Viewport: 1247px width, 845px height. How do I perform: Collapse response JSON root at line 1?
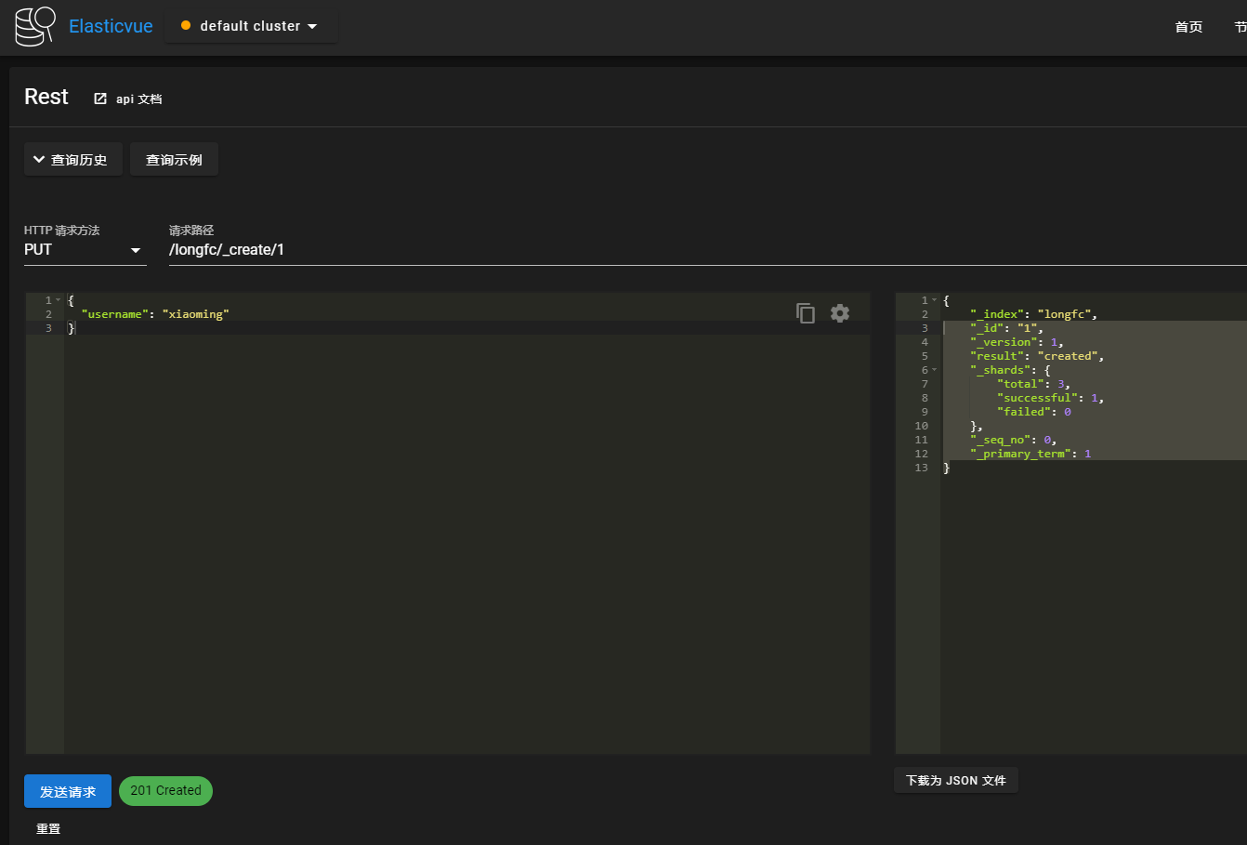pyautogui.click(x=934, y=300)
